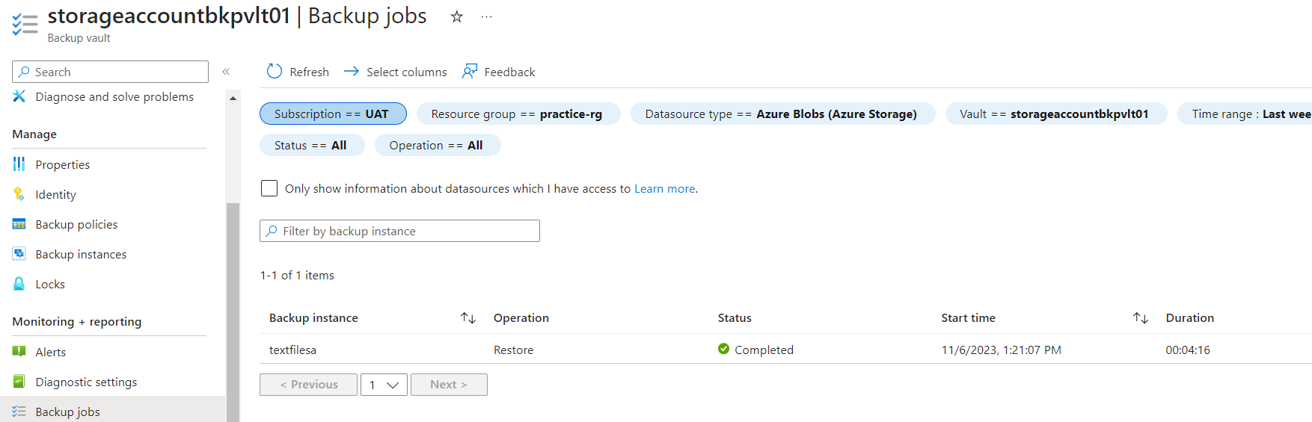This screenshot has width=1312, height=422.
Task: Open the Properties menu item
Action: (63, 164)
